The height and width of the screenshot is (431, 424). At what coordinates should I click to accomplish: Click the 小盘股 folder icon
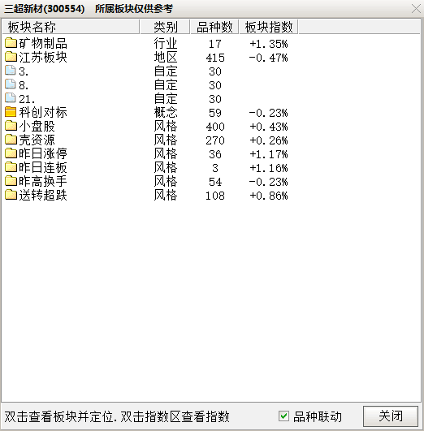point(11,126)
